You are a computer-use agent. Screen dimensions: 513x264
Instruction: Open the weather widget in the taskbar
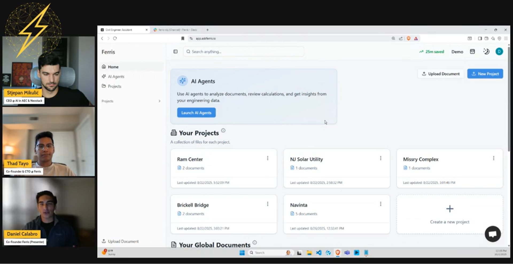pyautogui.click(x=109, y=253)
